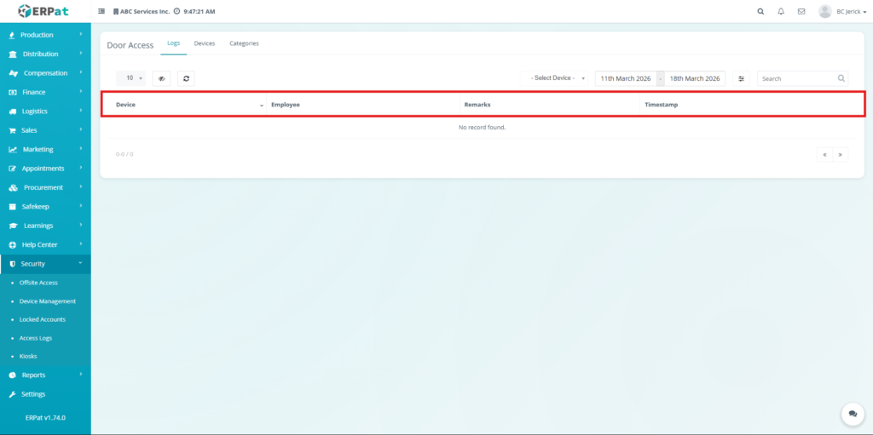
Task: Switch to the Devices tab
Action: (205, 43)
